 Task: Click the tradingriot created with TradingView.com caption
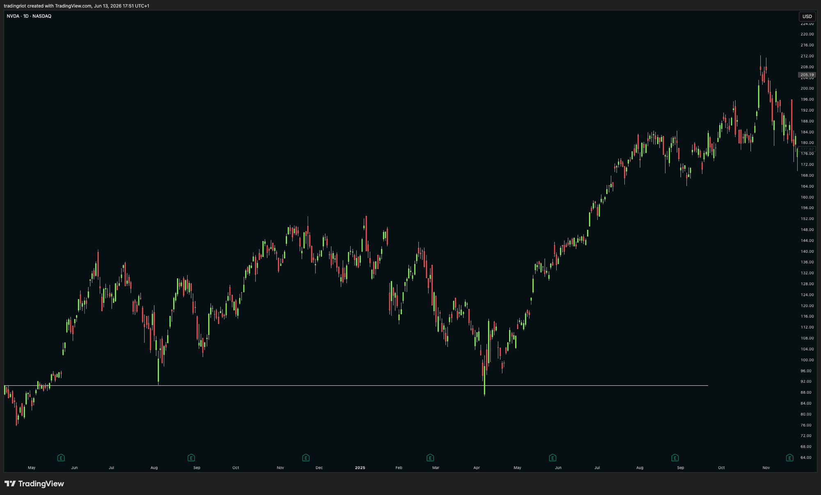tap(76, 6)
